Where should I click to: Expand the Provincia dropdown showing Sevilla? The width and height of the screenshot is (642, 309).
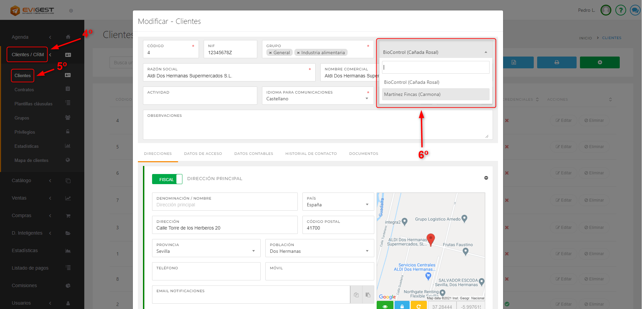coord(206,251)
